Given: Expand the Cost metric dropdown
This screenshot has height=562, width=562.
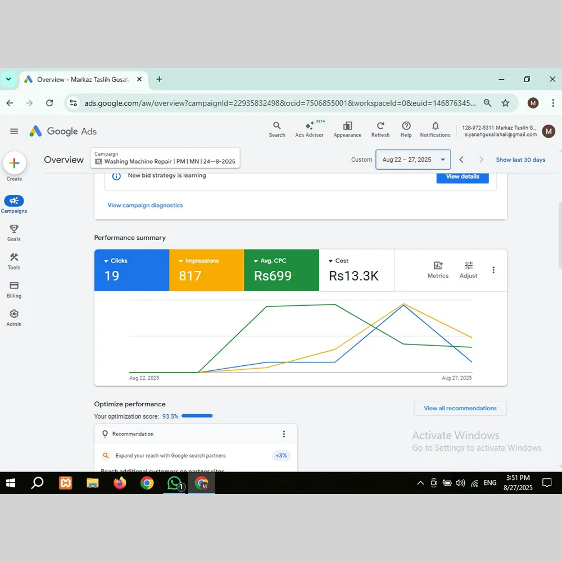Looking at the screenshot, I should click(x=331, y=261).
